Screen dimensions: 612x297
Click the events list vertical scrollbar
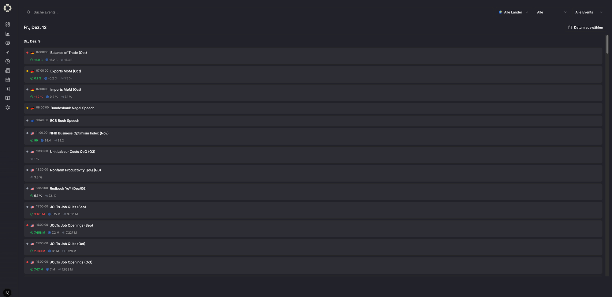point(607,45)
